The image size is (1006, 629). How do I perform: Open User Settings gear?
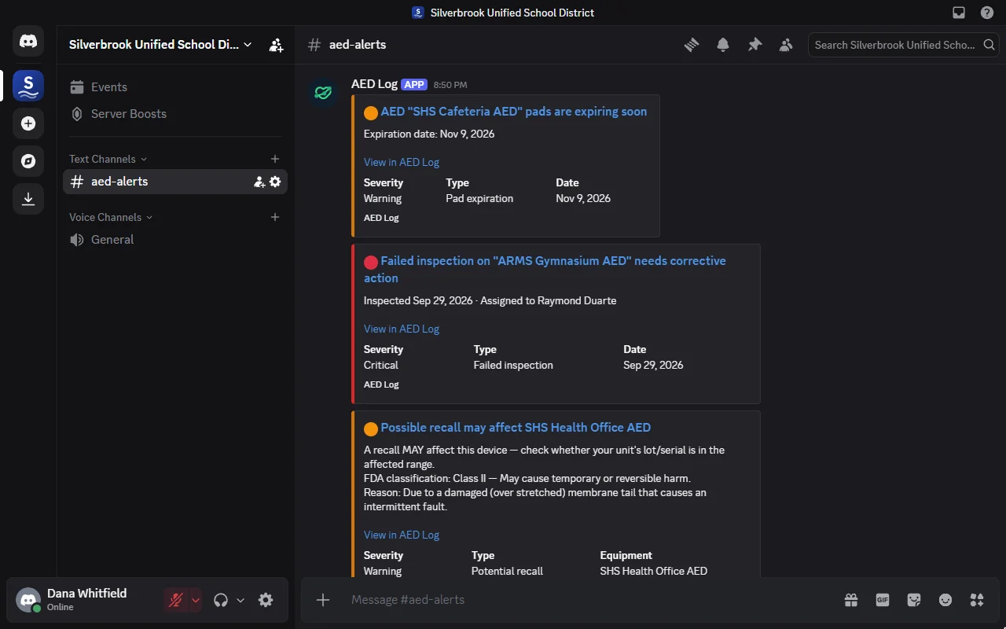point(266,600)
